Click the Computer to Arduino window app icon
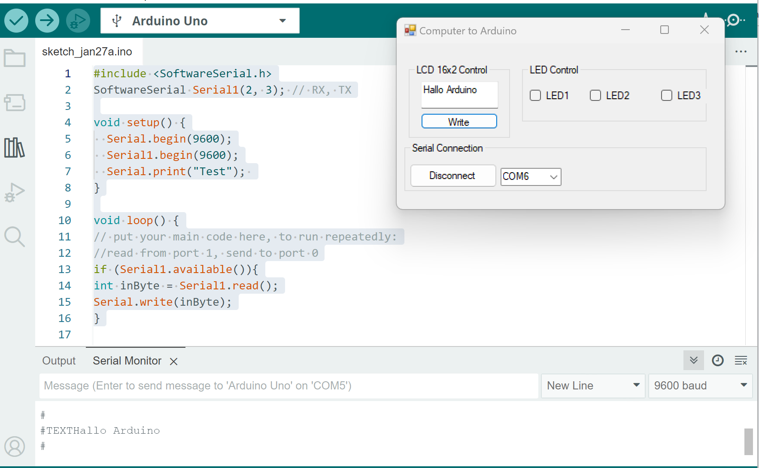759x468 pixels. click(x=410, y=30)
